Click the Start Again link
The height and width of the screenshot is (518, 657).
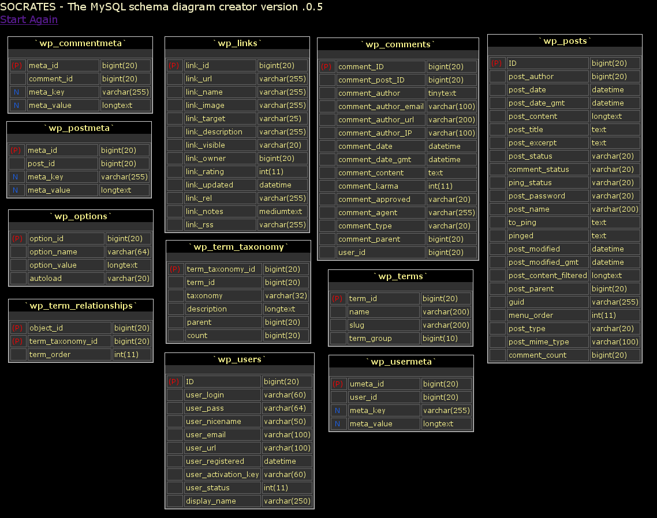(x=29, y=20)
